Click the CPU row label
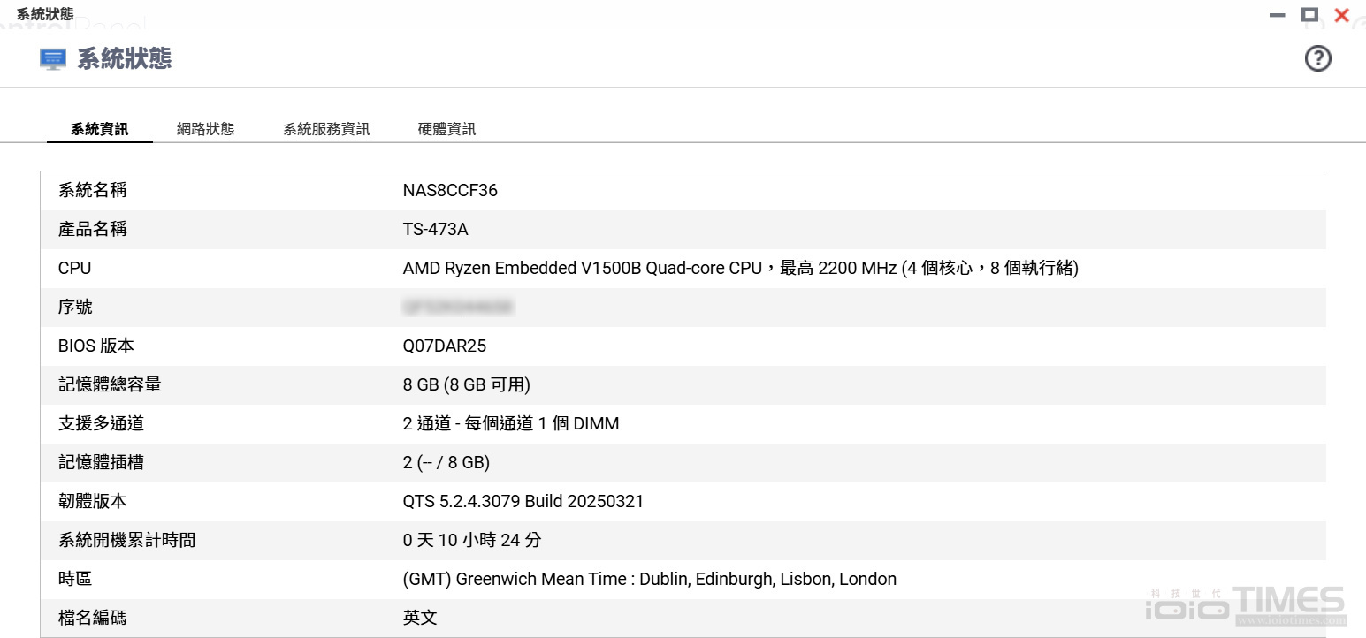This screenshot has height=638, width=1366. tap(74, 268)
